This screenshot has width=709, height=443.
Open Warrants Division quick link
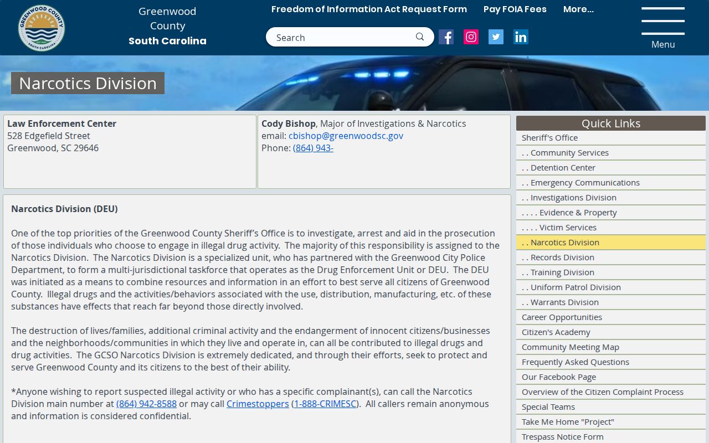coord(611,302)
